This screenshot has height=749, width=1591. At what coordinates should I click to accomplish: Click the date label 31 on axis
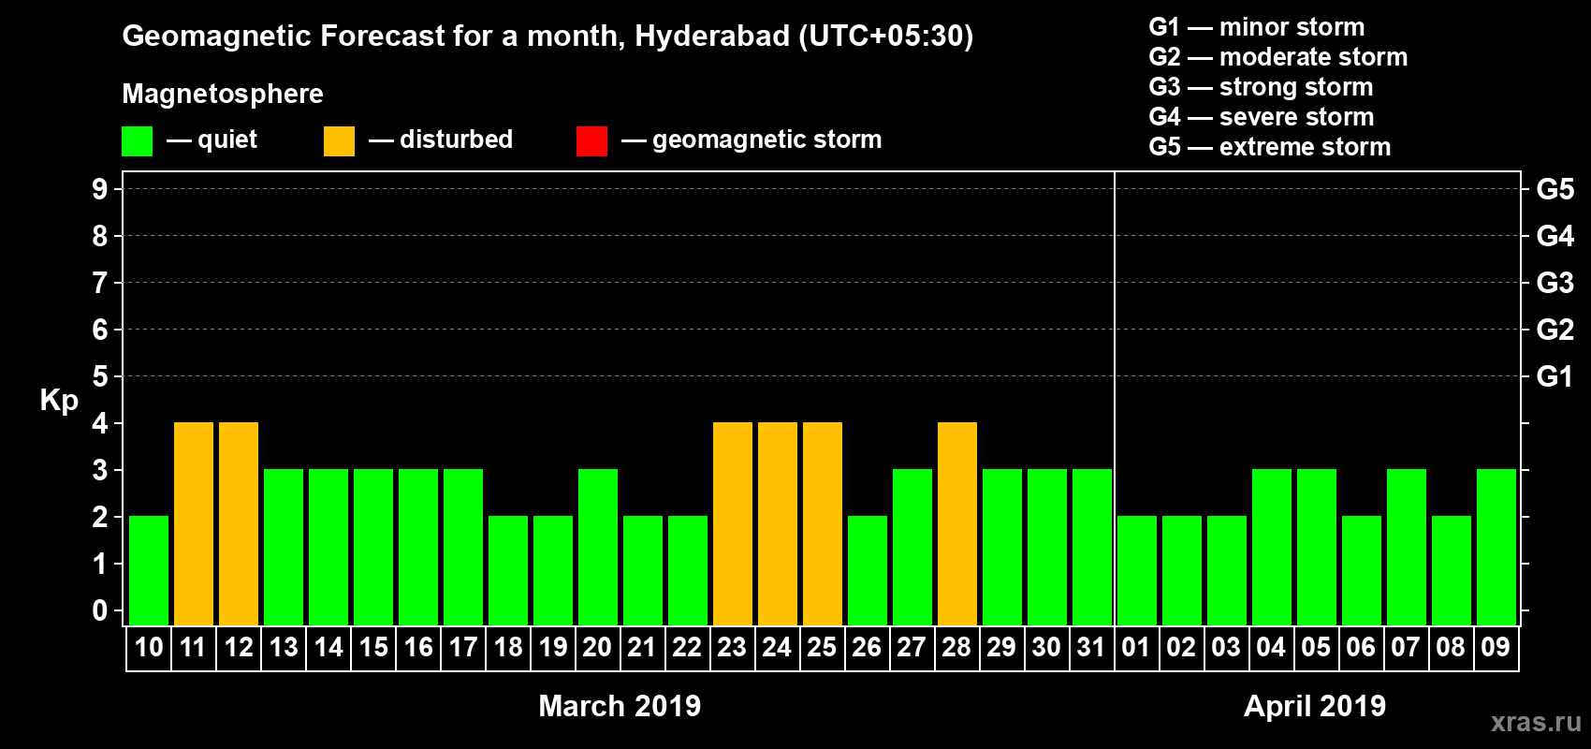pos(1091,648)
